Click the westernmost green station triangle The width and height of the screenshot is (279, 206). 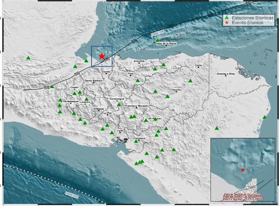click(x=28, y=58)
